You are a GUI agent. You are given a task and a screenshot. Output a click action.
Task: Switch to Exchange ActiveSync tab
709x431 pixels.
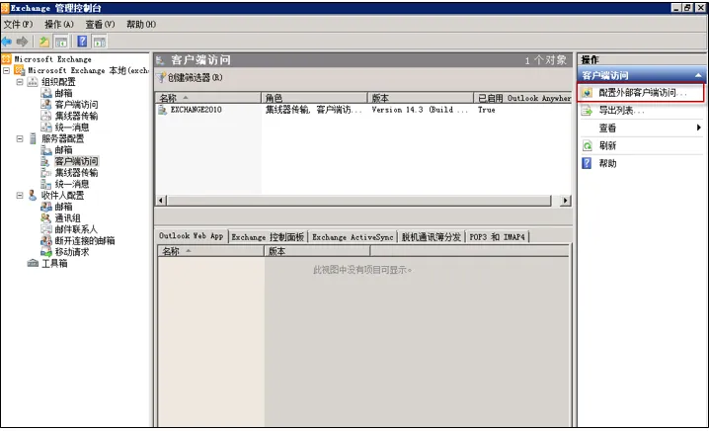(353, 237)
